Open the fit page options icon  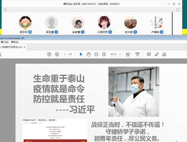coord(128,55)
